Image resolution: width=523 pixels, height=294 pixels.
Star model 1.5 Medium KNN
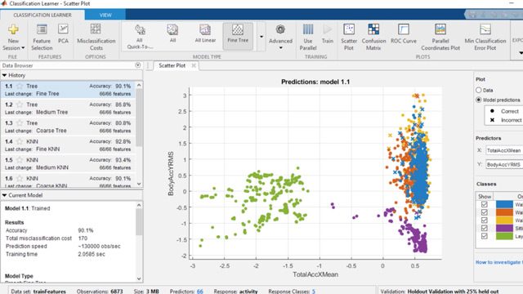tap(20, 160)
